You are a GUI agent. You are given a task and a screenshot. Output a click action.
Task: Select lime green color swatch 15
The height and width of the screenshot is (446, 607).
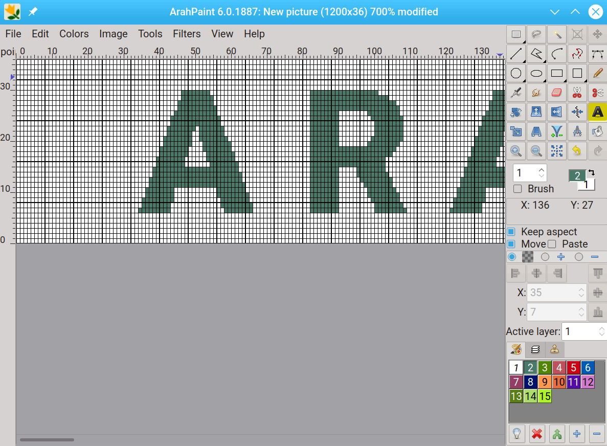(545, 396)
